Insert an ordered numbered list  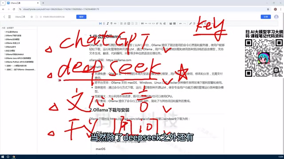coord(125,23)
